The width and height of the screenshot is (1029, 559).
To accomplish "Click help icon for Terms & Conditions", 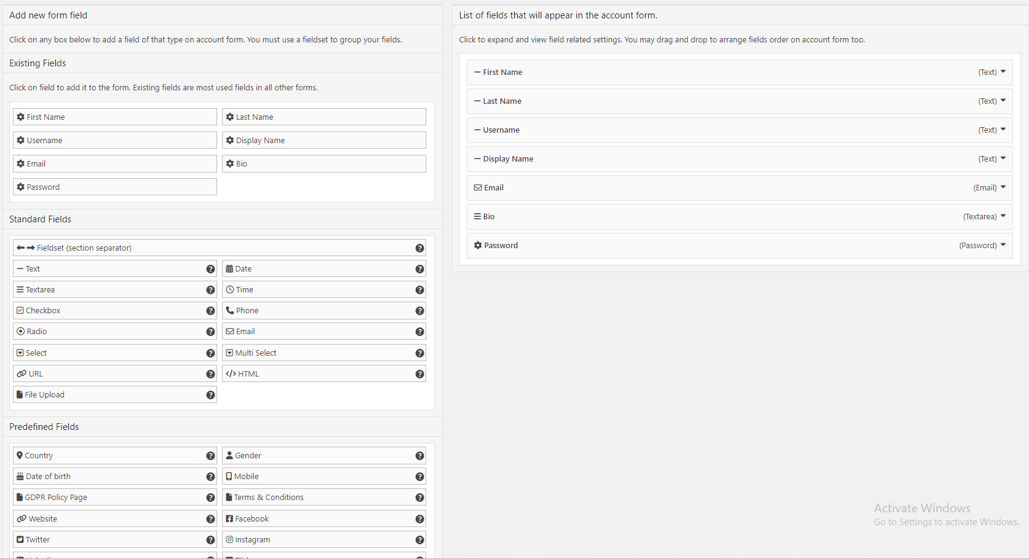I will click(419, 498).
